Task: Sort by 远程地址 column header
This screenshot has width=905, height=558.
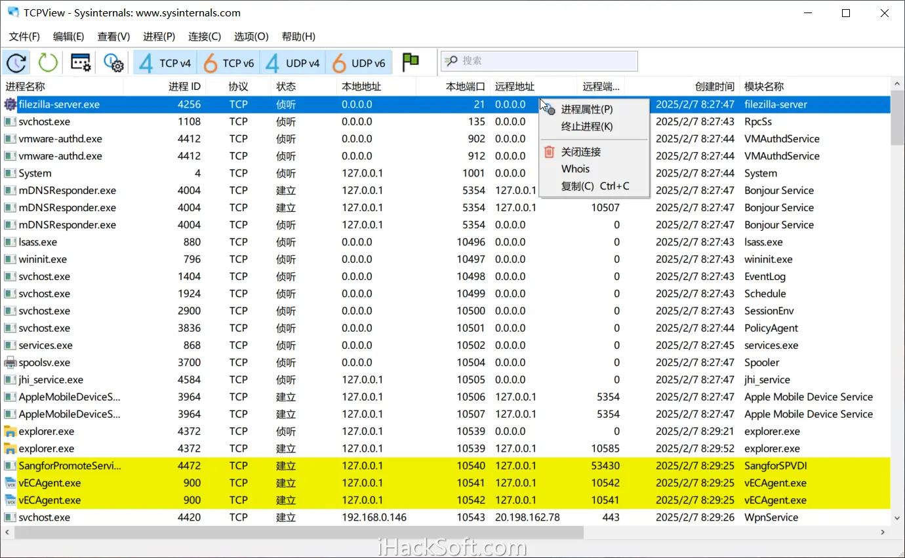Action: coord(534,87)
